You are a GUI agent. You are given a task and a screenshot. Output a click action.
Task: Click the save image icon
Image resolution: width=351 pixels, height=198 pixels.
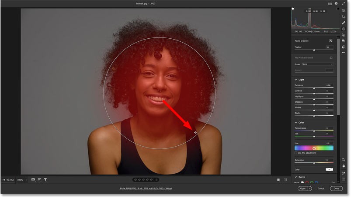330,3
